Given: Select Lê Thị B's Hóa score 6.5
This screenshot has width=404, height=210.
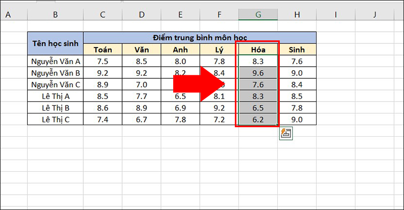Looking at the screenshot, I should pyautogui.click(x=258, y=108).
